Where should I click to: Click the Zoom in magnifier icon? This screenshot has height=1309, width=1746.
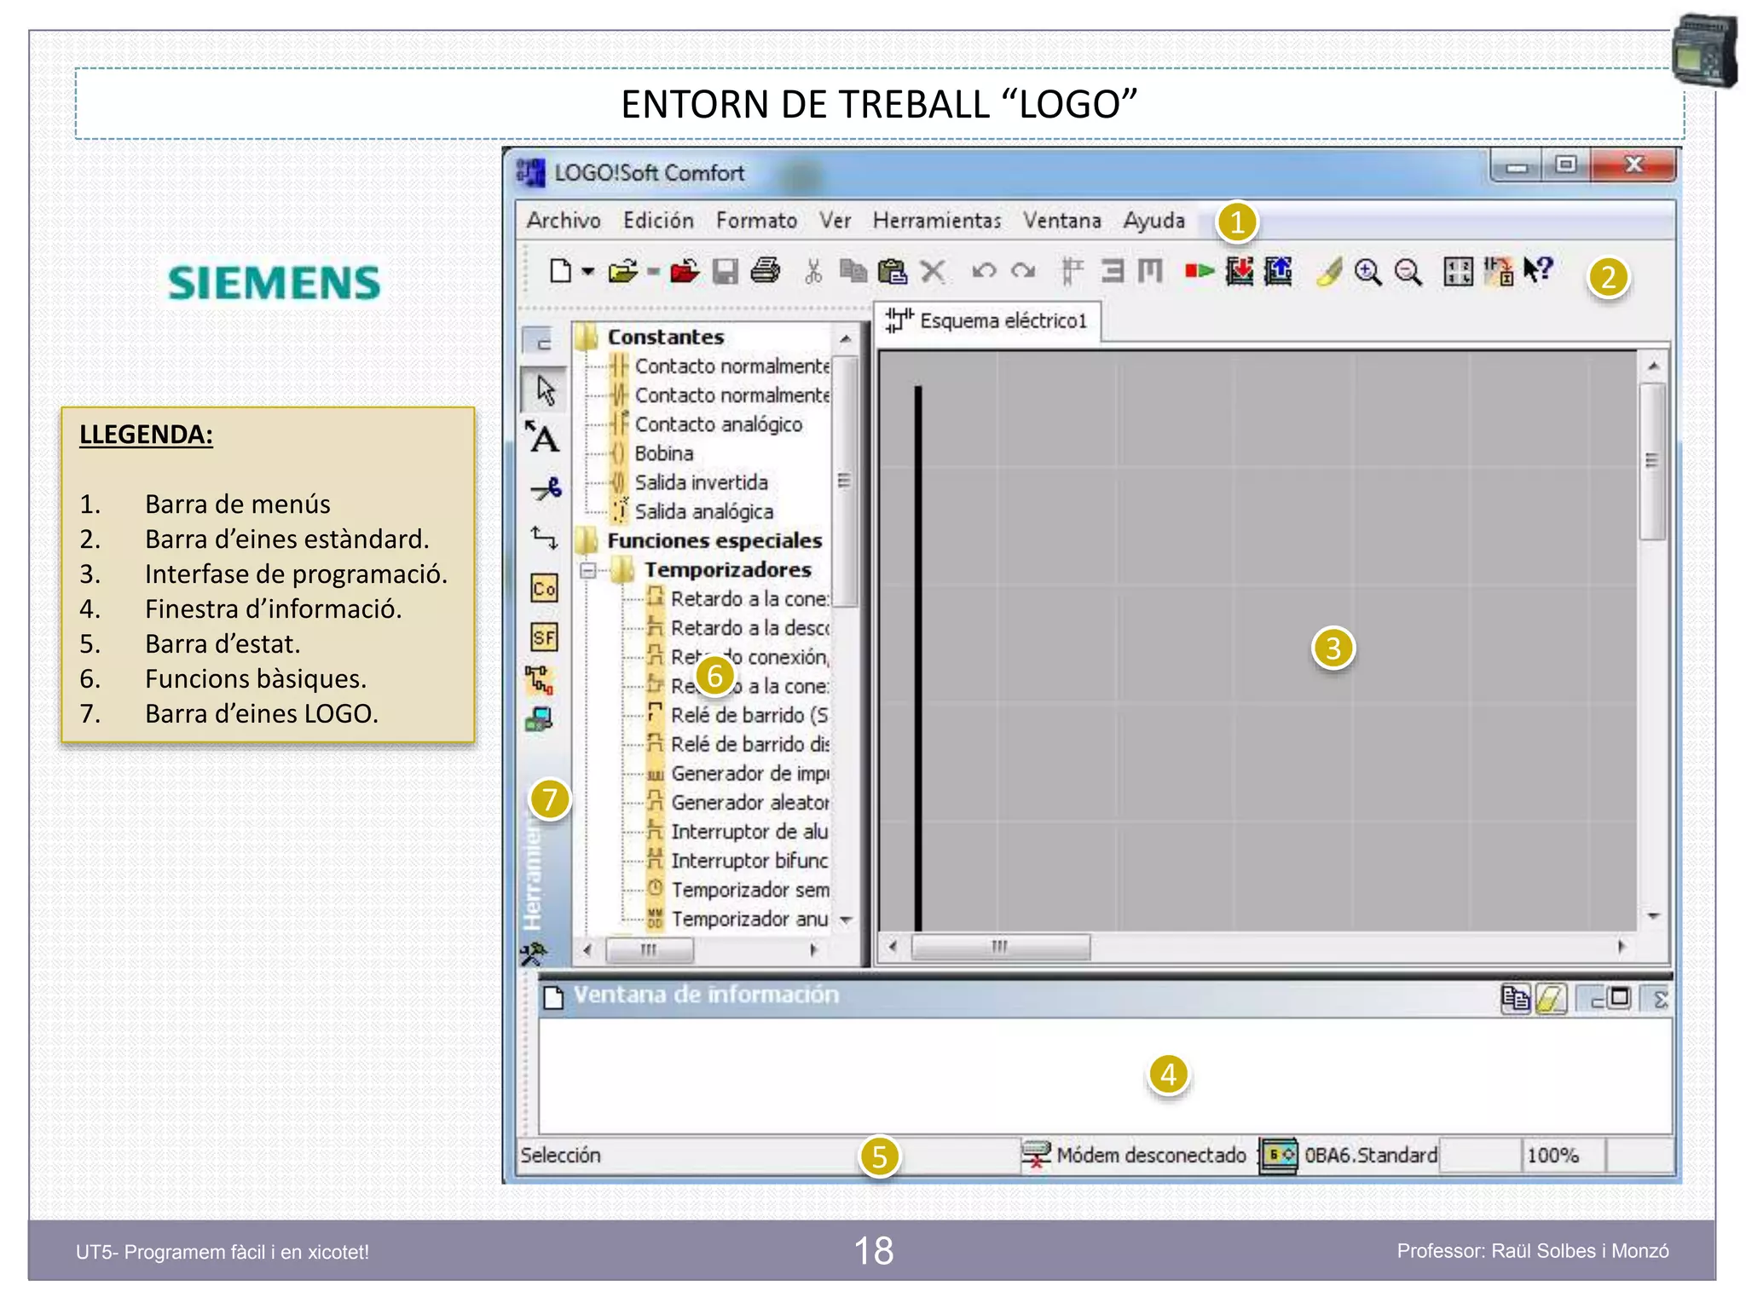tap(1368, 272)
